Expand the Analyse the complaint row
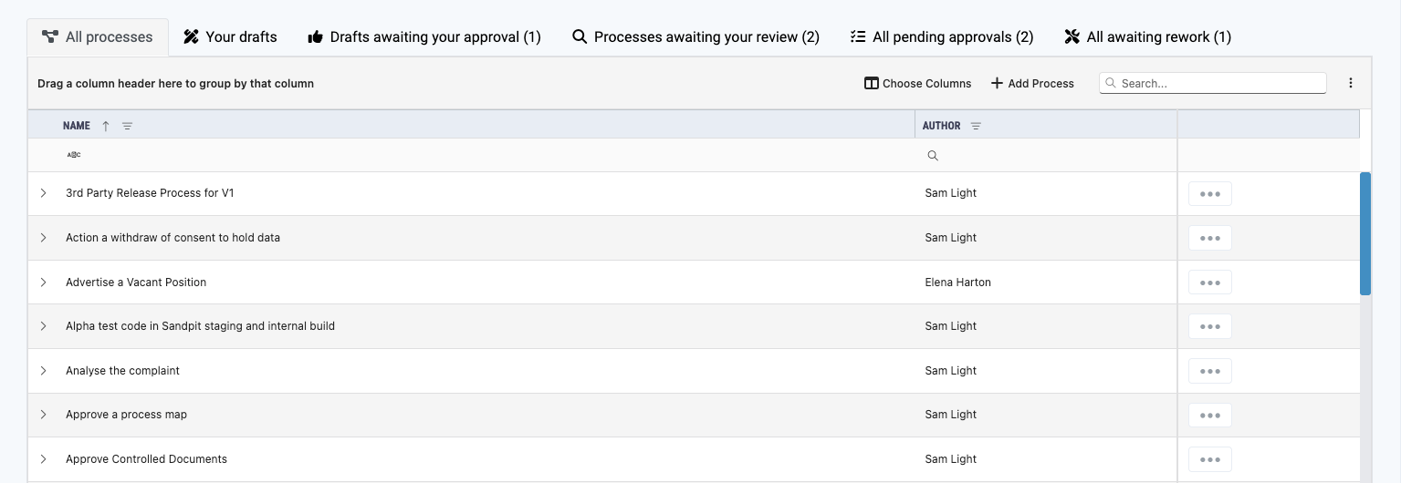 (43, 371)
